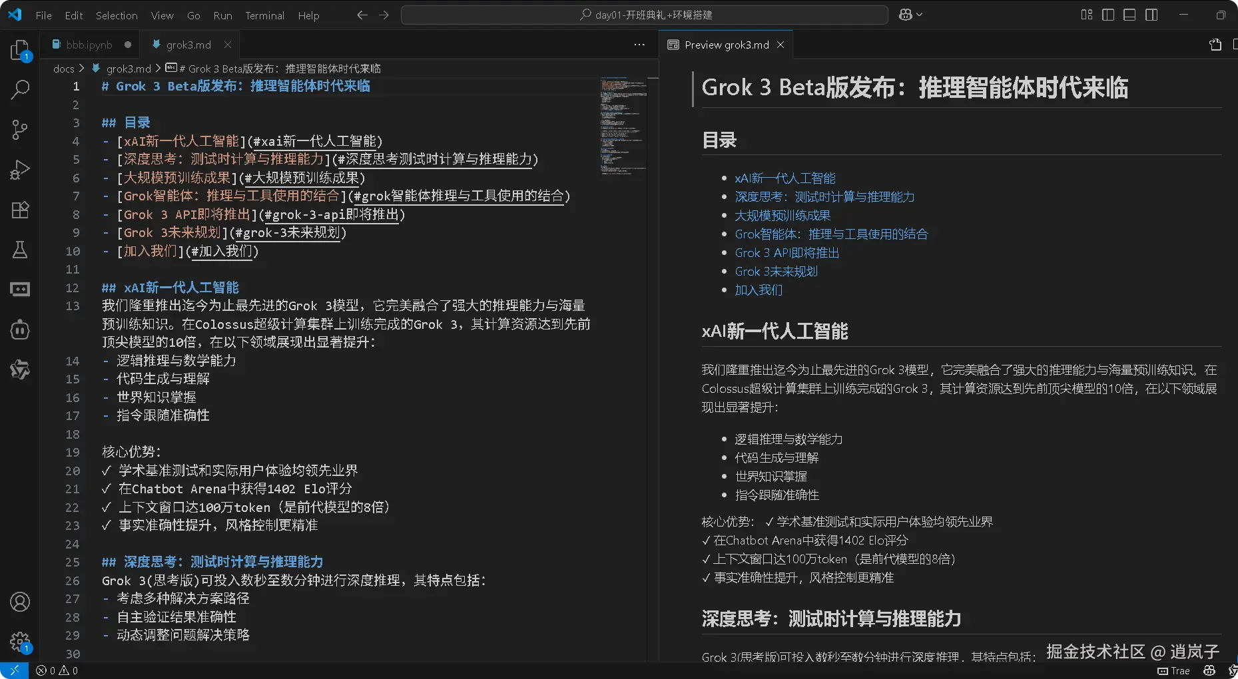Open the More Actions ellipsis for the editor
The width and height of the screenshot is (1238, 679).
point(639,45)
